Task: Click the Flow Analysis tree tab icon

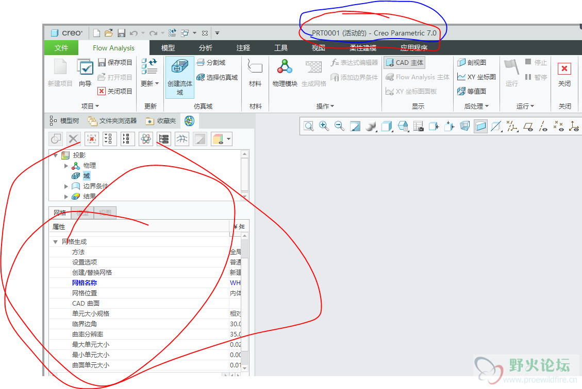Action: click(x=189, y=121)
